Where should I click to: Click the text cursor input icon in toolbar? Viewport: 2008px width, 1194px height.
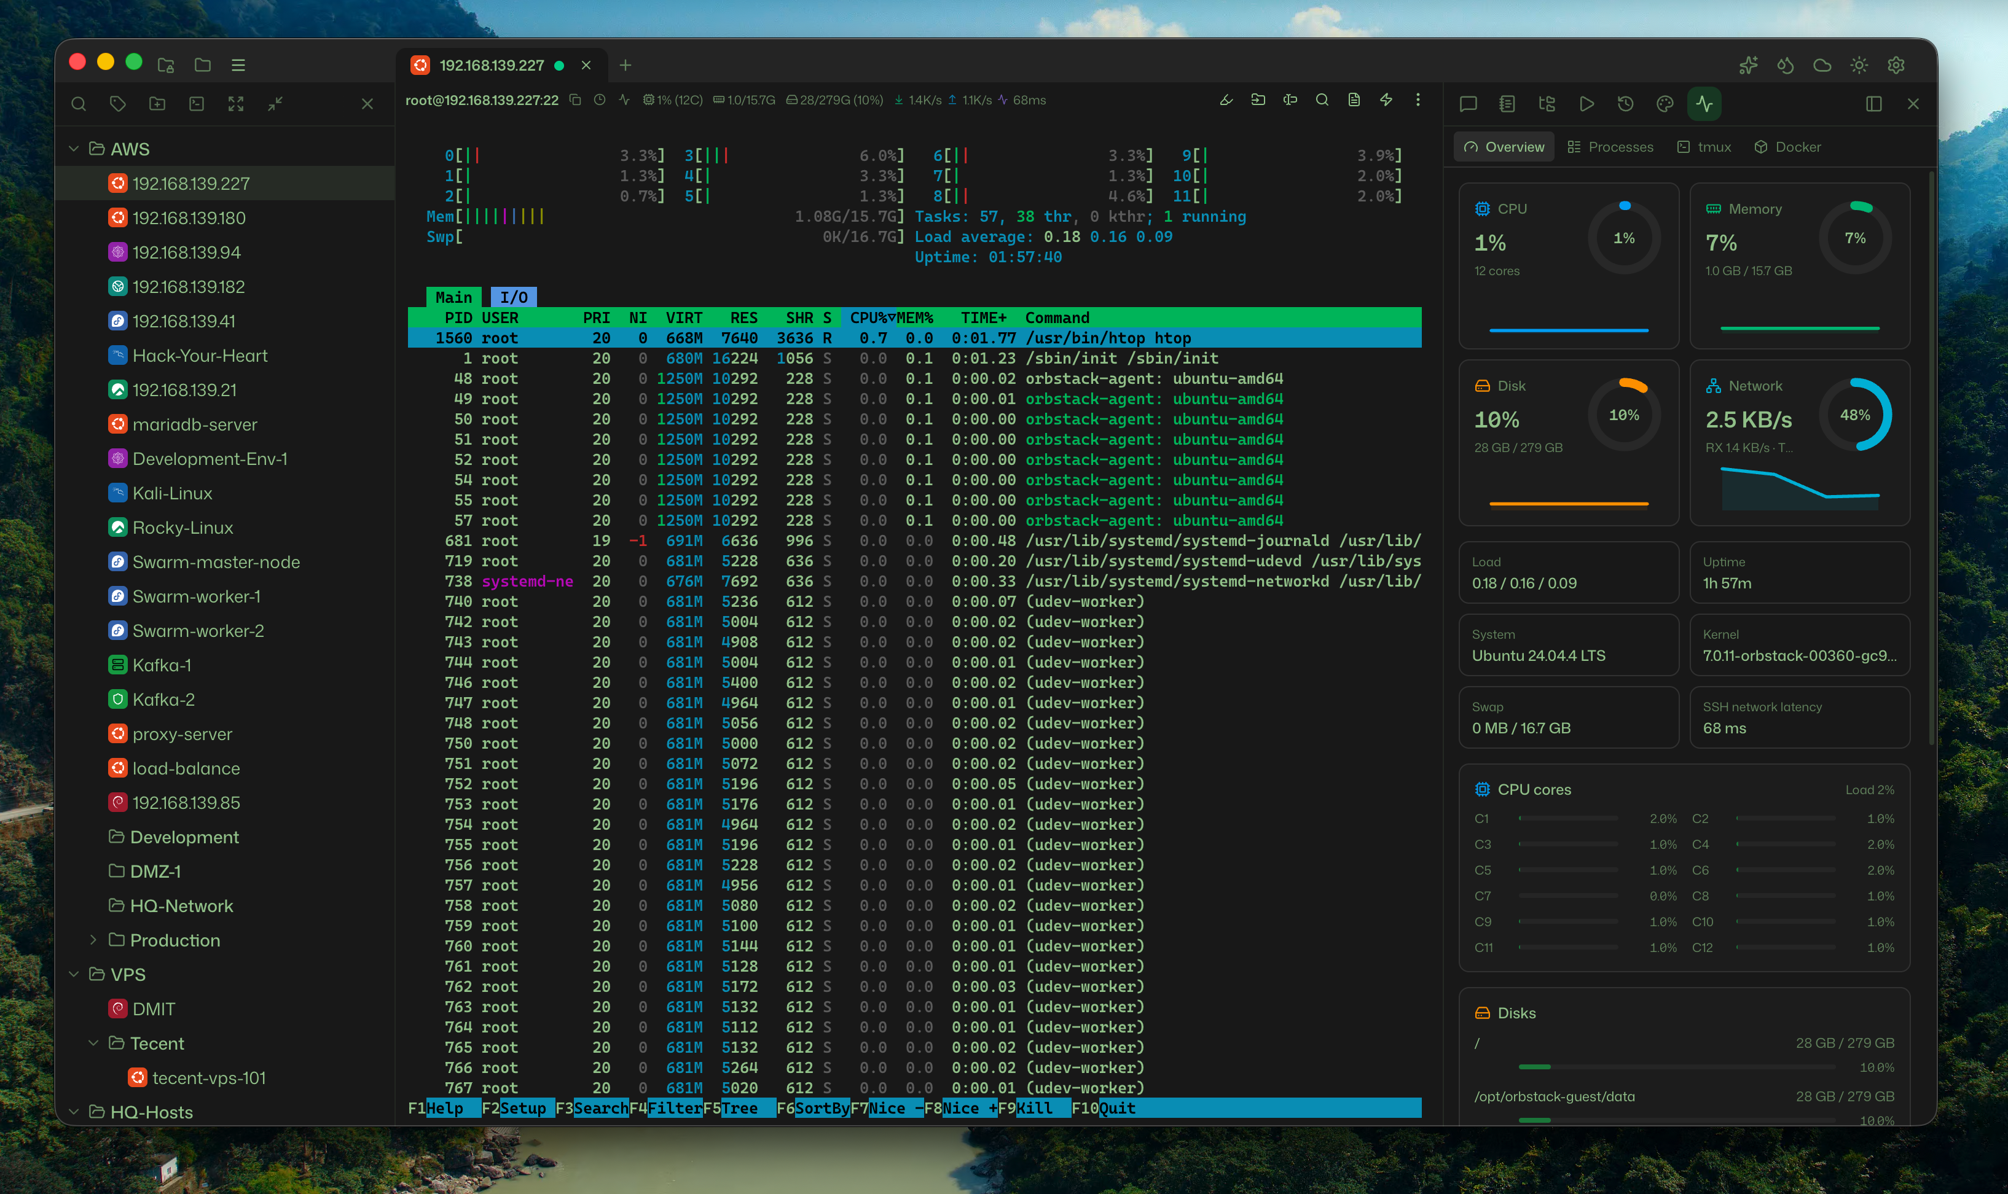1290,99
